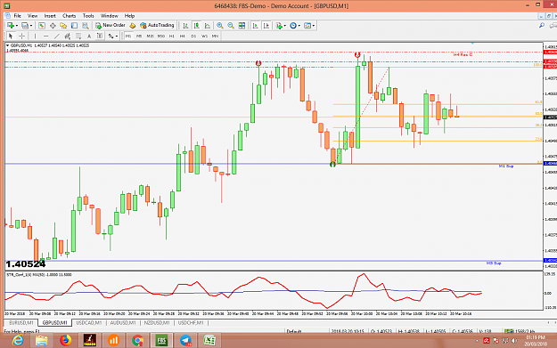Expand the Indicators dropdown arrow

coord(285,26)
